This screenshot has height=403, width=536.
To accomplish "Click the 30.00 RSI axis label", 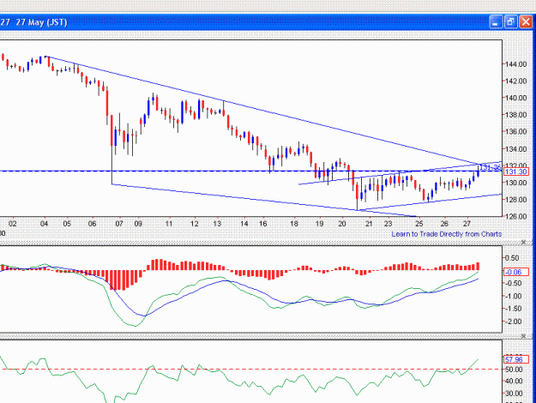I will tap(514, 394).
